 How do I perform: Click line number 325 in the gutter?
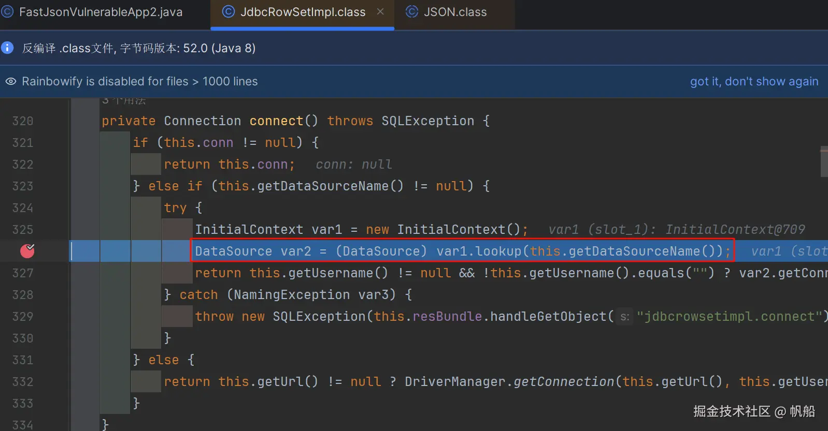coord(22,230)
